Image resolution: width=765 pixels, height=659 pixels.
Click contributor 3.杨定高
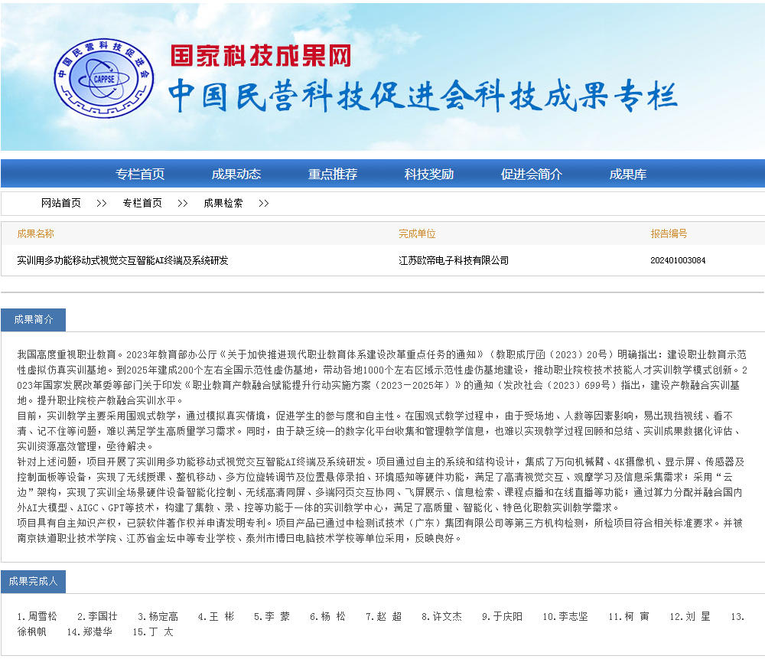tap(158, 617)
